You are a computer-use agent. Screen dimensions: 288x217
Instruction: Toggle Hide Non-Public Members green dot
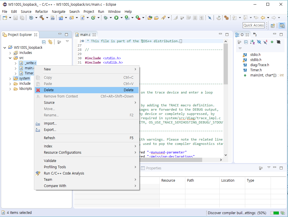pyautogui.click(x=272, y=42)
